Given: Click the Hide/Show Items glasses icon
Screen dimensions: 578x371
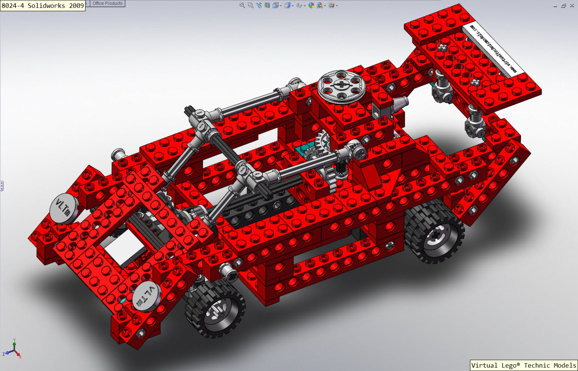Looking at the screenshot, I should coord(299,6).
